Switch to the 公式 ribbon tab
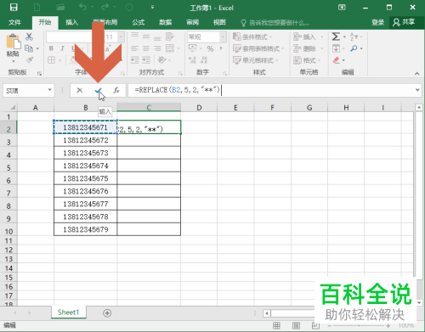Image resolution: width=425 pixels, height=332 pixels. tap(139, 22)
